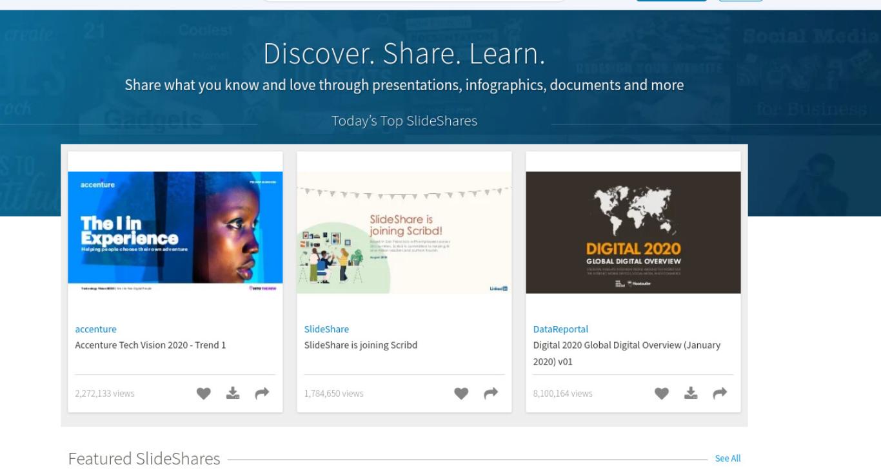Viewport: 881px width, 469px height.
Task: Click Today's Top SlideShares heading
Action: coord(404,120)
